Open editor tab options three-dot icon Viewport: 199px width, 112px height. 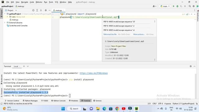click(195, 10)
